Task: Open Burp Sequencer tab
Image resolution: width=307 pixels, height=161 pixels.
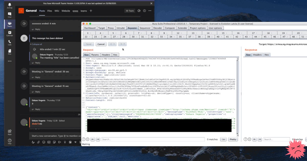Action: [145, 28]
